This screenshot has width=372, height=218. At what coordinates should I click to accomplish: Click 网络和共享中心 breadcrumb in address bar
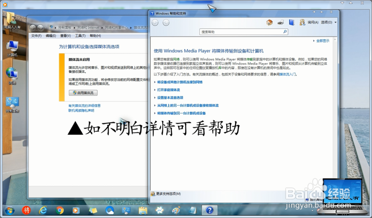(116, 28)
